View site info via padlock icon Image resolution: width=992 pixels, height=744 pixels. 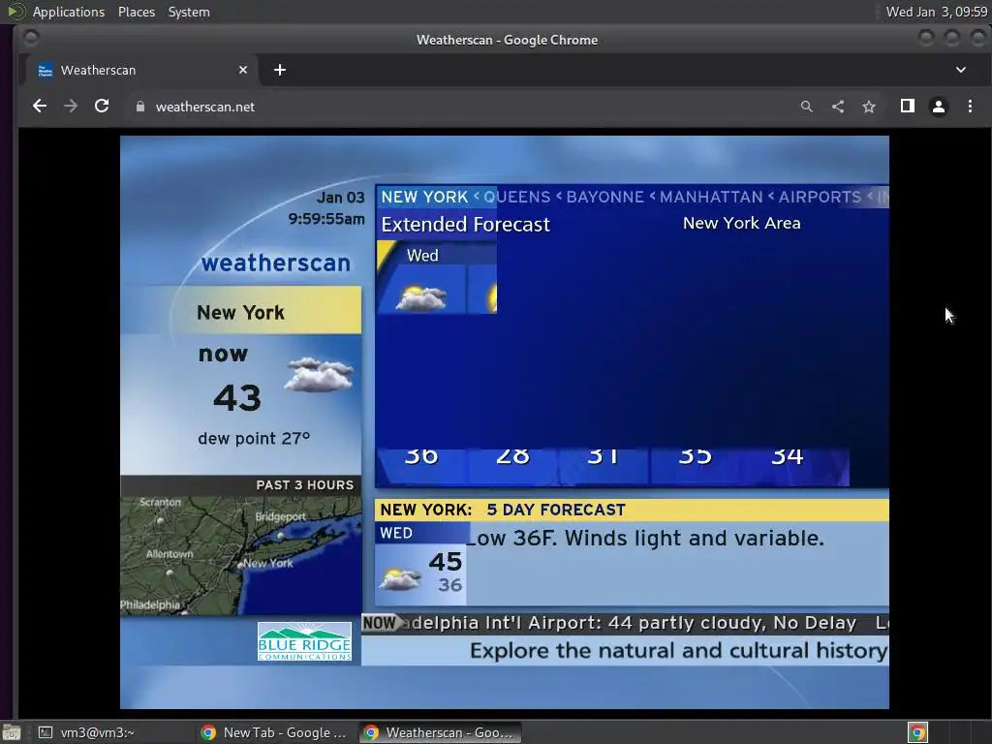click(x=140, y=107)
